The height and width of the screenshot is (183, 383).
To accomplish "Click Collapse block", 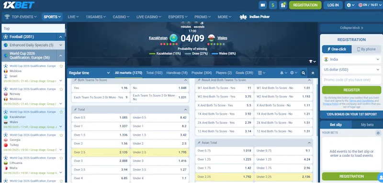I will tap(351, 28).
